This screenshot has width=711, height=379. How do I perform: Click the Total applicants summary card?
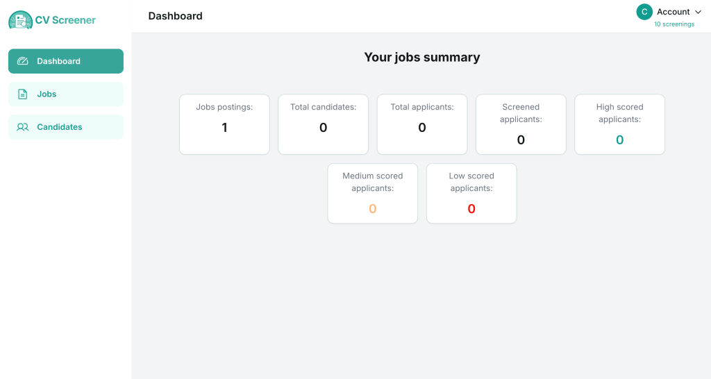pos(421,124)
